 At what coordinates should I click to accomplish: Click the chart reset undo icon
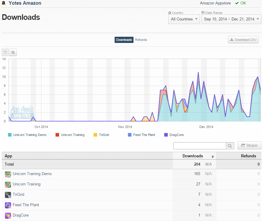[5, 52]
